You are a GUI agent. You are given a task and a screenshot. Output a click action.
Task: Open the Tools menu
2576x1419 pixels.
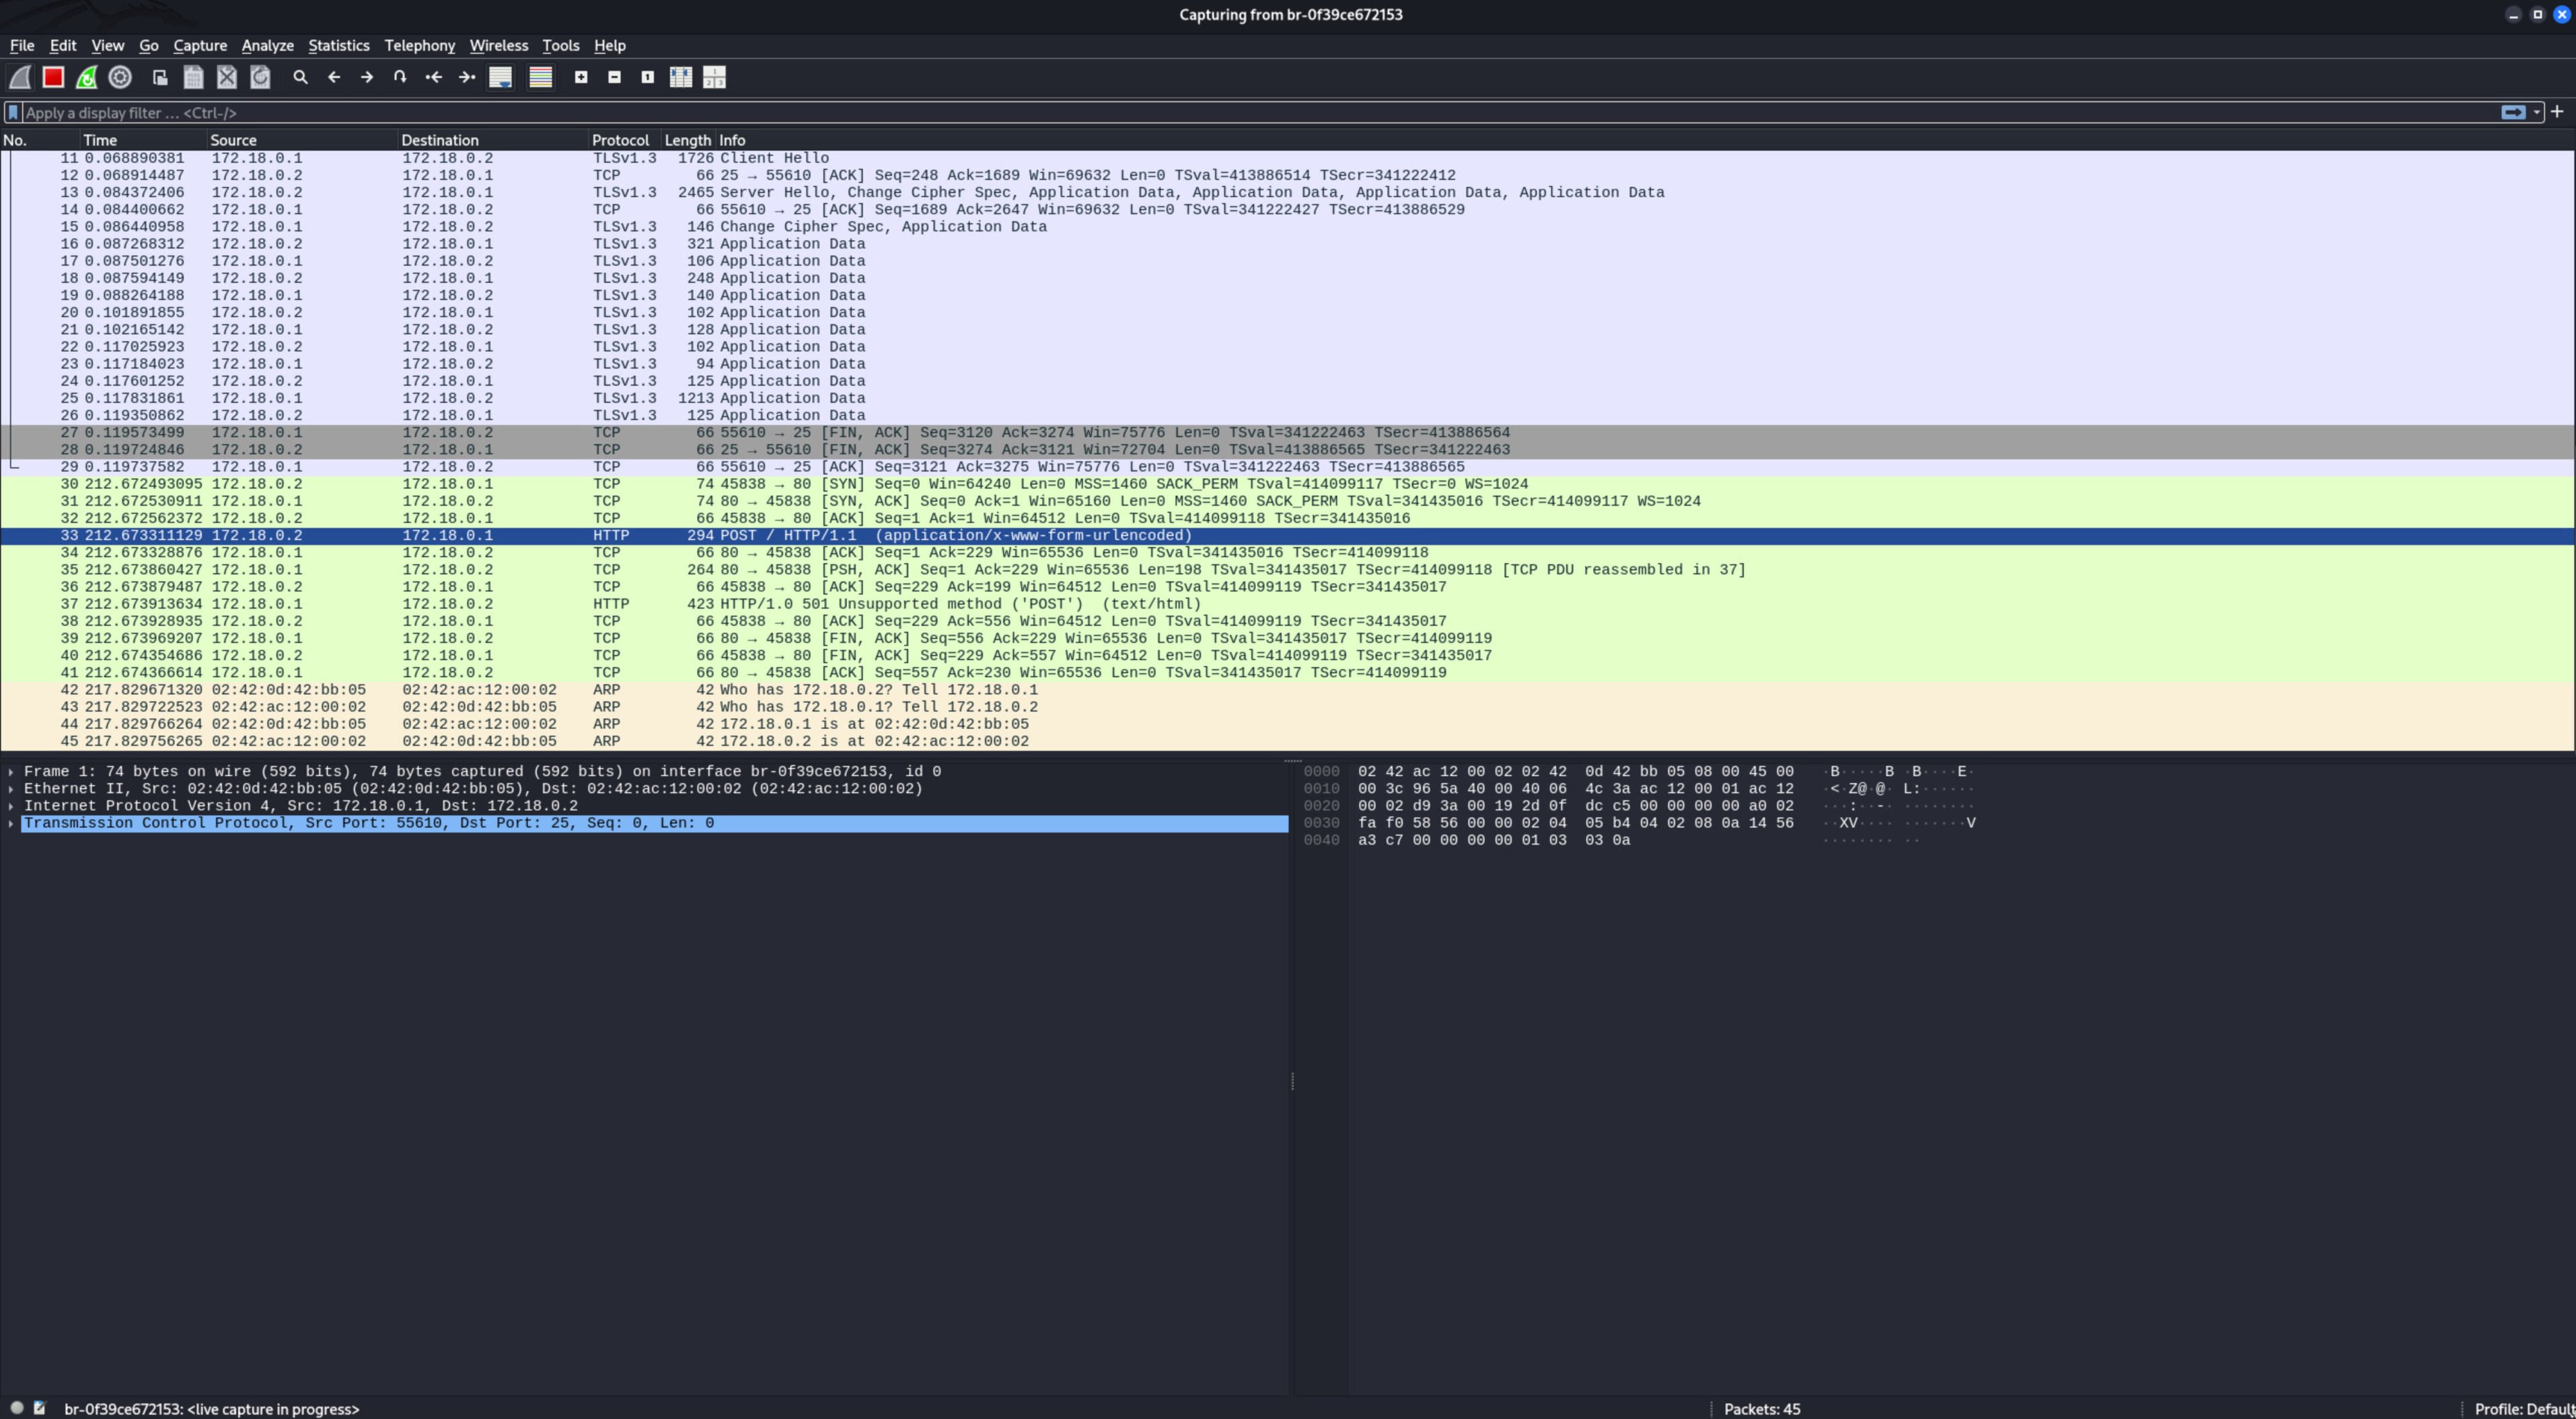[561, 46]
